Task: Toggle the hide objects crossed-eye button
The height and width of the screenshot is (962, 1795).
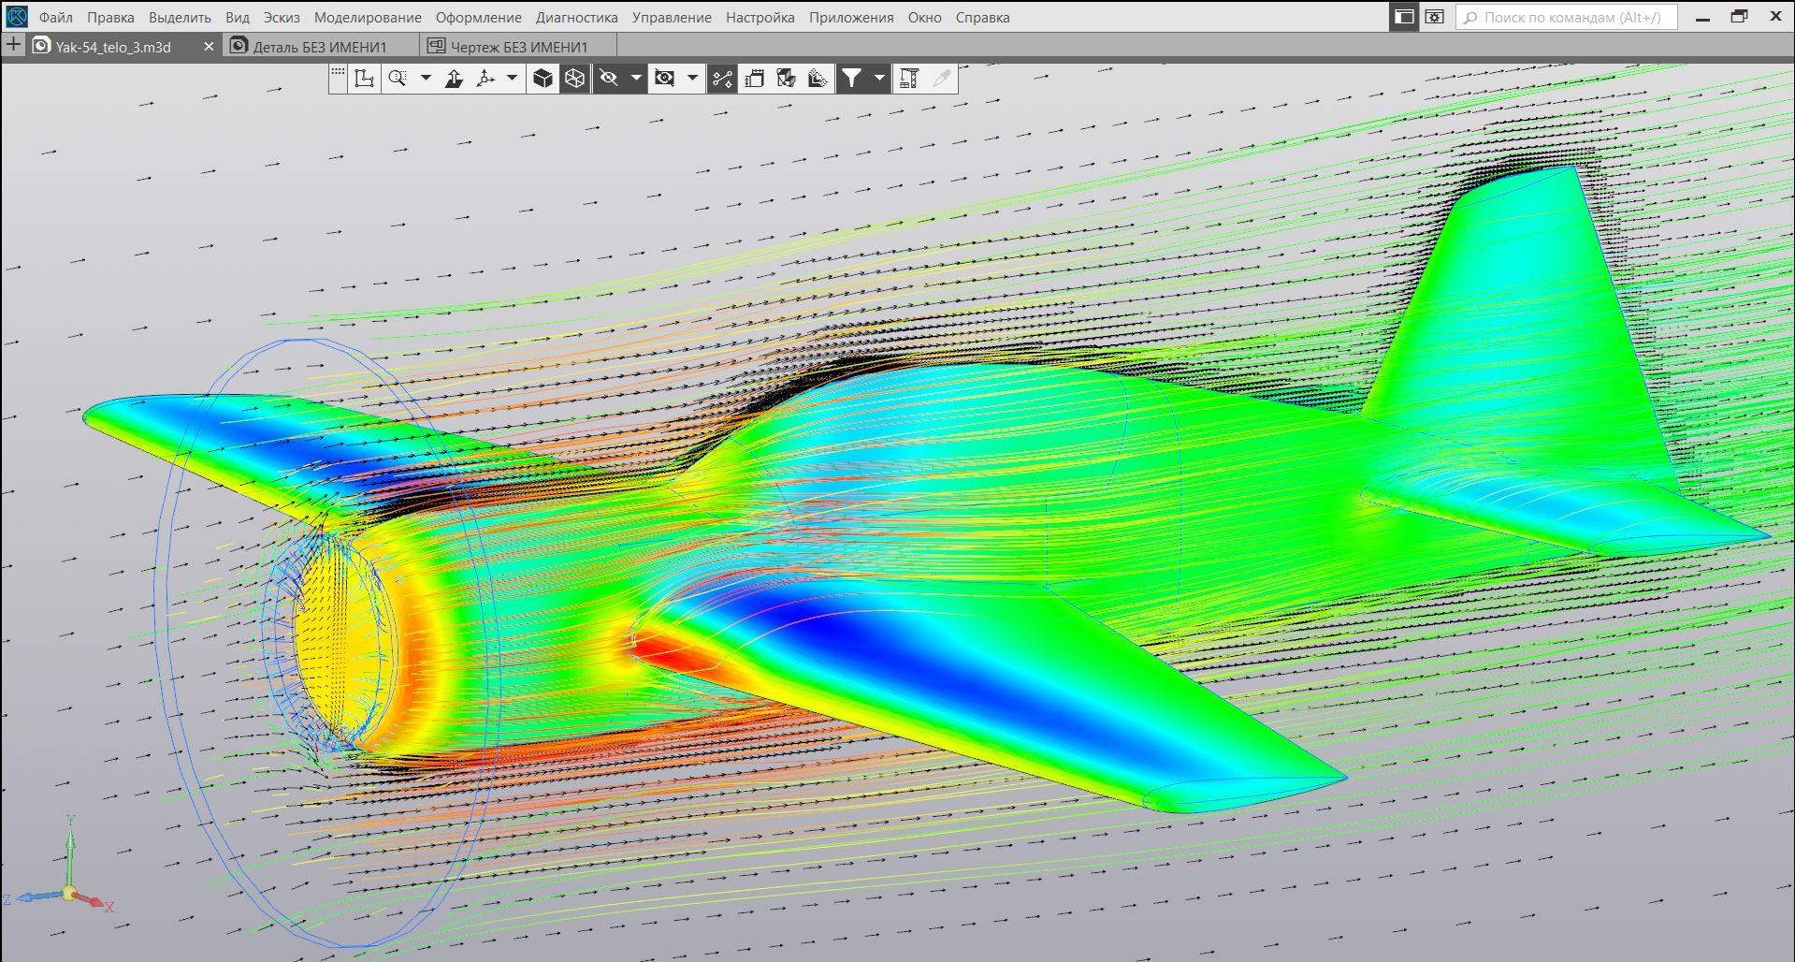Action: click(609, 79)
